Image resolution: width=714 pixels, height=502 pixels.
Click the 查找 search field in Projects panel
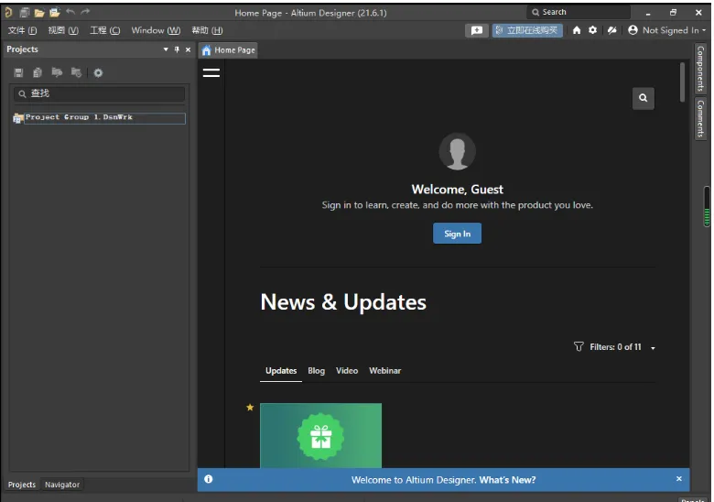99,93
